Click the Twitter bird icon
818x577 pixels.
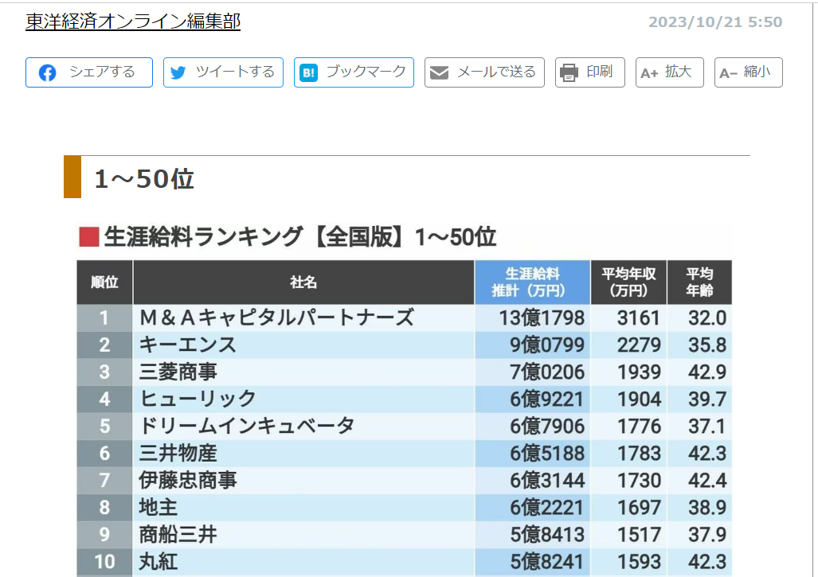178,72
